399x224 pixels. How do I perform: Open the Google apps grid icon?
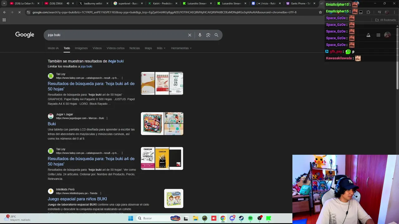(x=378, y=35)
